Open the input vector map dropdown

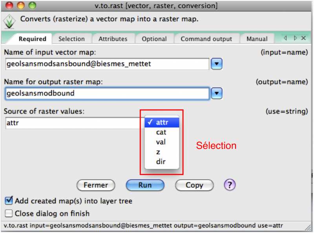217,64
